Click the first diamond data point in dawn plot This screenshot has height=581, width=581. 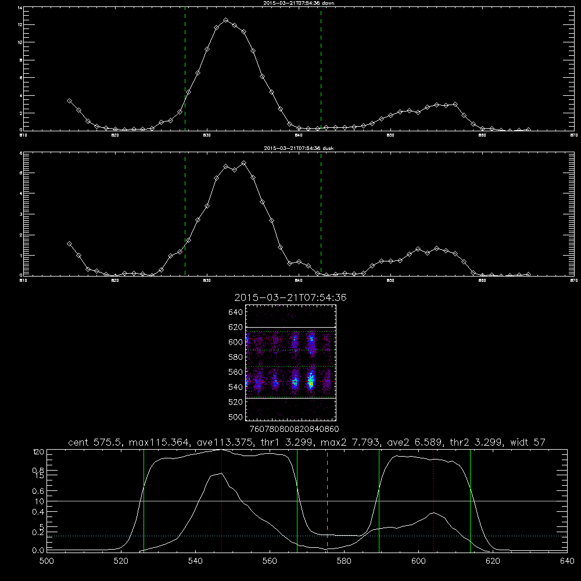point(69,101)
